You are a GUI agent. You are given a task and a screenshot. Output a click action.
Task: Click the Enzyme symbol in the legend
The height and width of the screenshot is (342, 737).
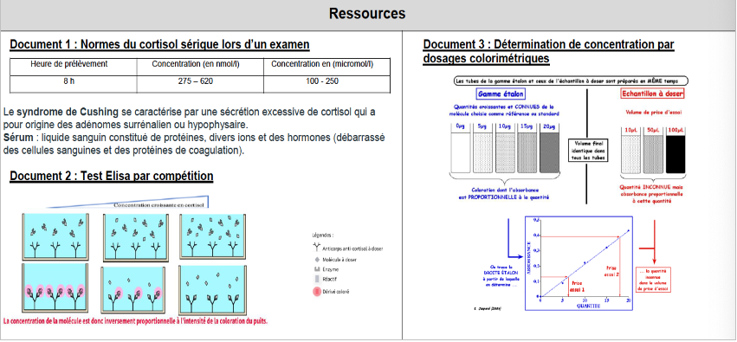[316, 269]
